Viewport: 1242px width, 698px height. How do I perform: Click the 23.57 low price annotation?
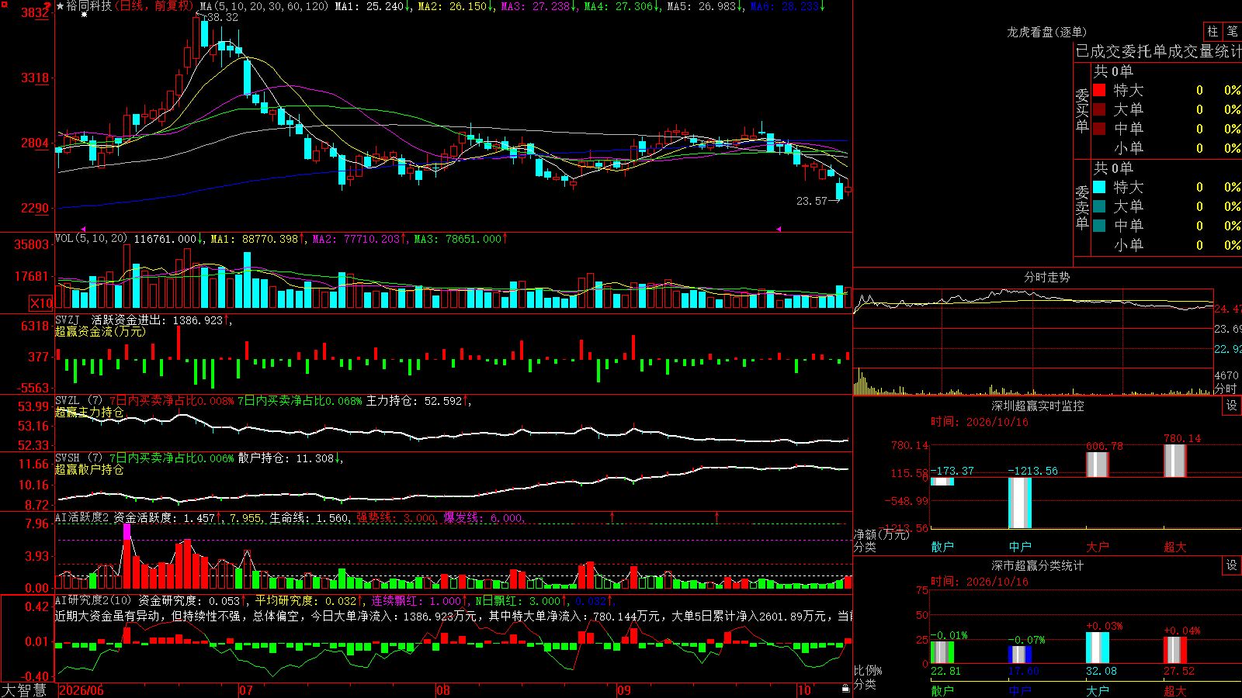click(812, 201)
